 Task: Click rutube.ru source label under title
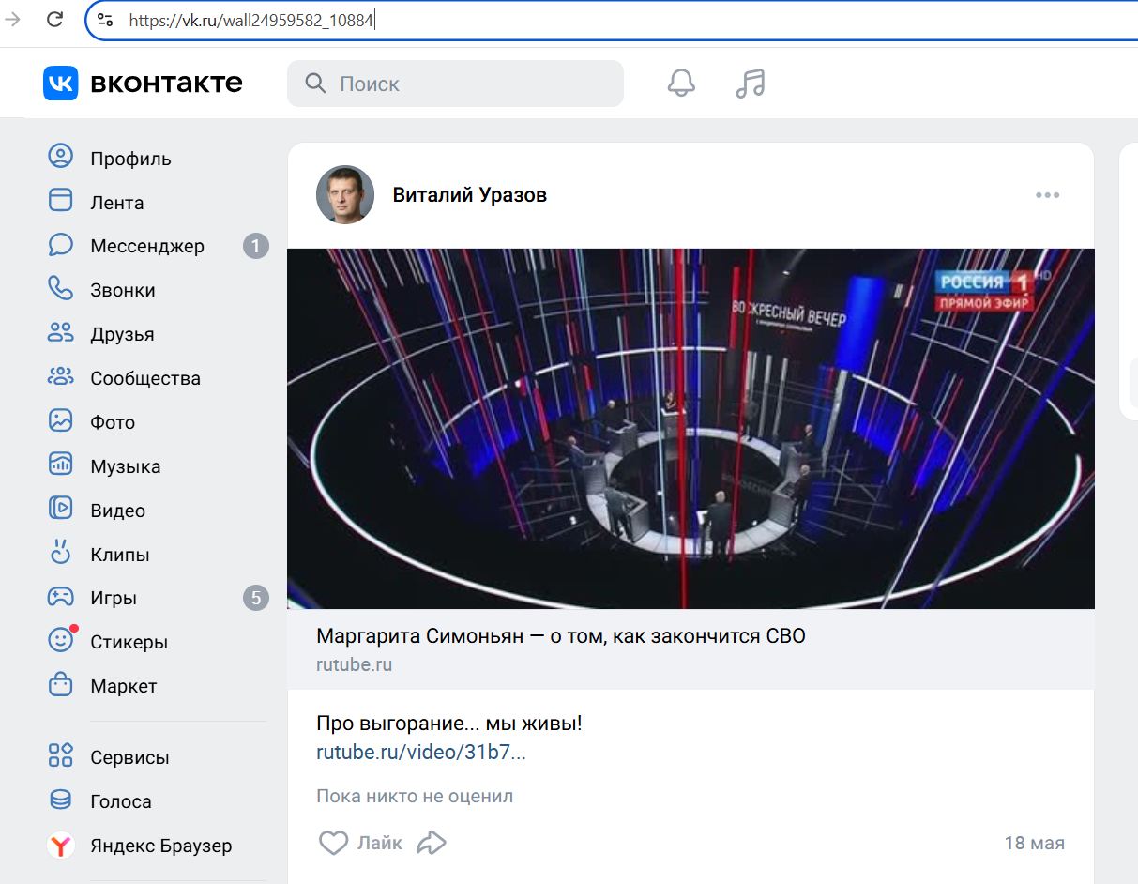354,664
